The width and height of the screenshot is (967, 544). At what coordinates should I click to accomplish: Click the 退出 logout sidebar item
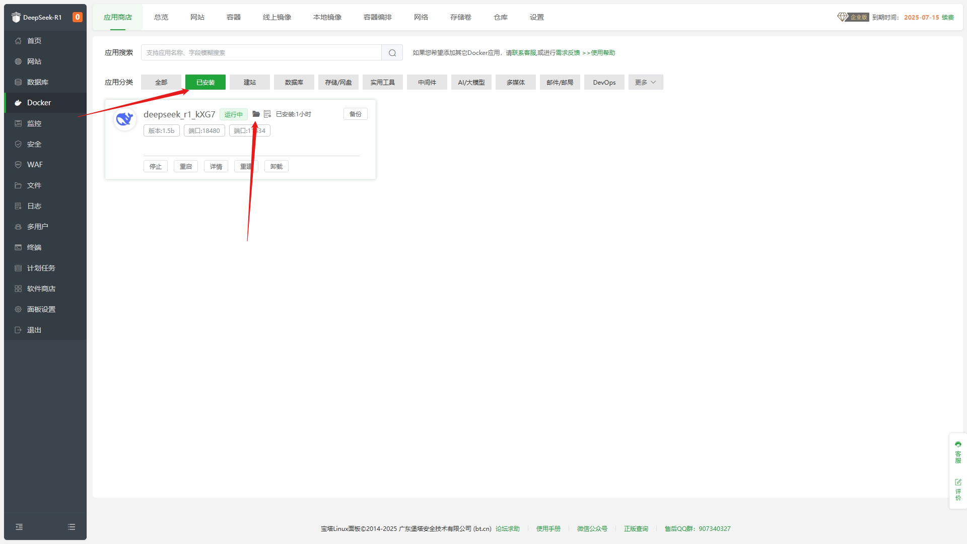(x=45, y=330)
